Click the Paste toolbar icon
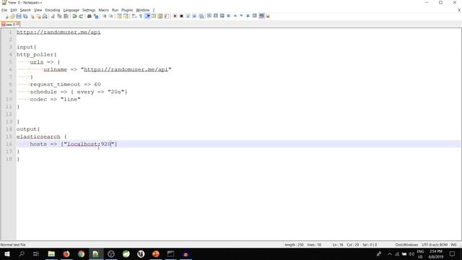462x260 pixels. point(66,16)
